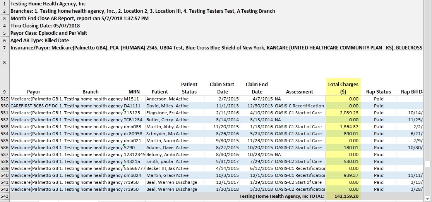Viewport: 432px width, 202px height.
Task: Select the Aged AR Type cell
Action: pos(39,41)
